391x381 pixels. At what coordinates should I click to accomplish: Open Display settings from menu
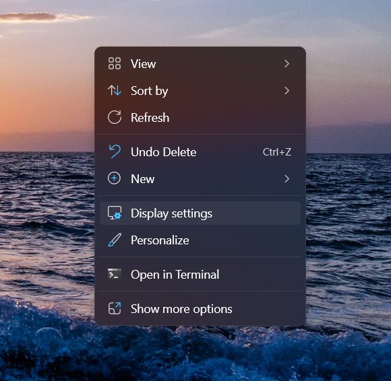200,213
